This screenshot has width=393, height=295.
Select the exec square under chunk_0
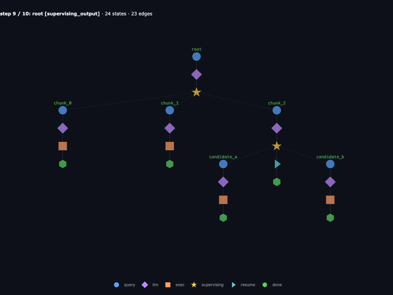tap(63, 146)
